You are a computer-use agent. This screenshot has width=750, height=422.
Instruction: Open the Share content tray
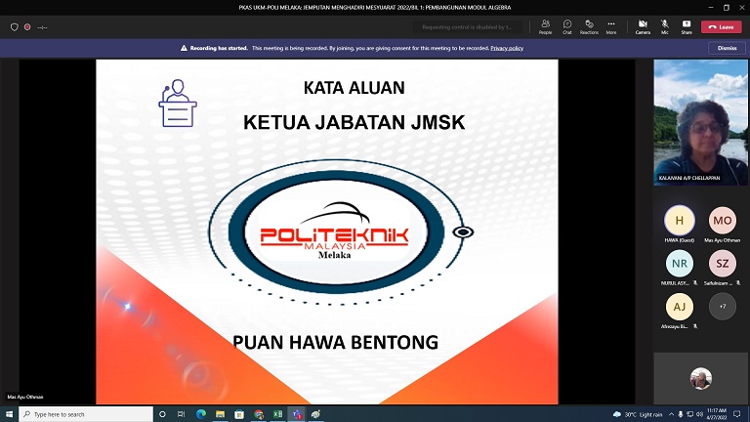tap(687, 26)
